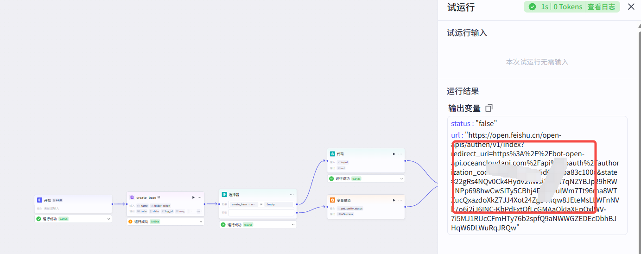Expand the selector node run result
641x254 pixels.
[x=293, y=225]
